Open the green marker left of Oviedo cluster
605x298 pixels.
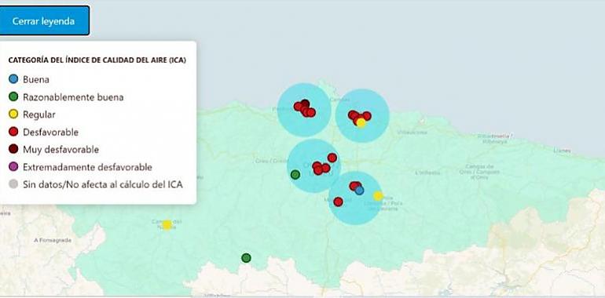coord(295,175)
